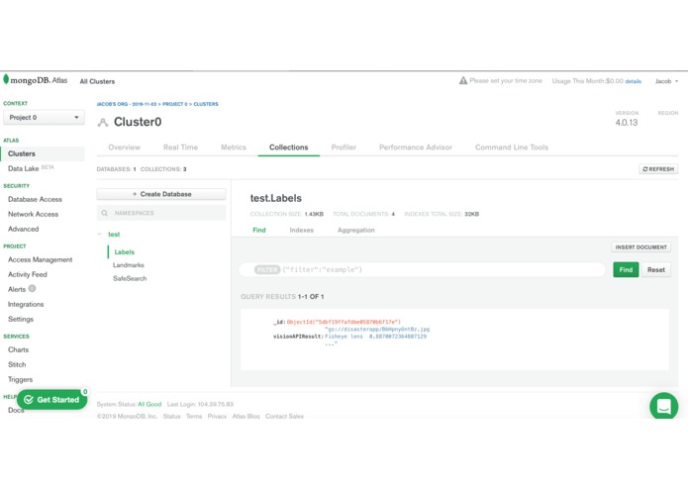Image resolution: width=688 pixels, height=489 pixels.
Task: Open Network Access in the sidebar
Action: click(33, 214)
